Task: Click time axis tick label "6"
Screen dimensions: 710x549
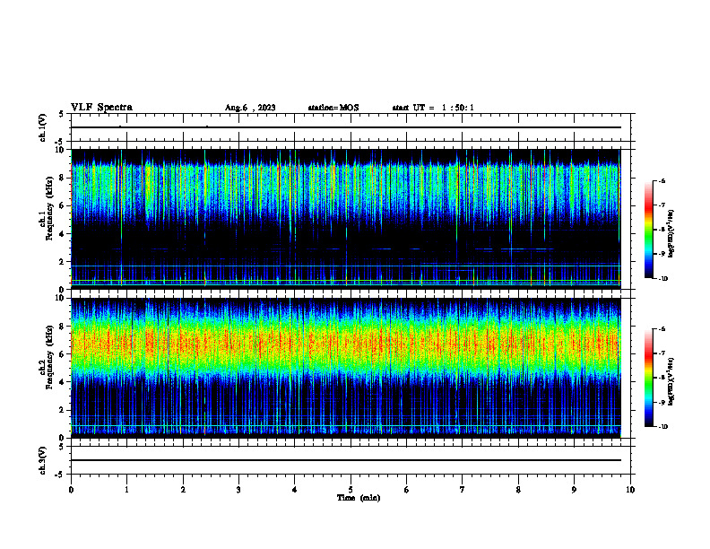Action: pos(407,490)
